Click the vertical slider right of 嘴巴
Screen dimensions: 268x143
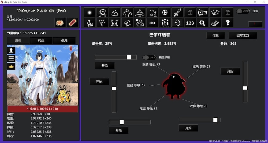245,82
